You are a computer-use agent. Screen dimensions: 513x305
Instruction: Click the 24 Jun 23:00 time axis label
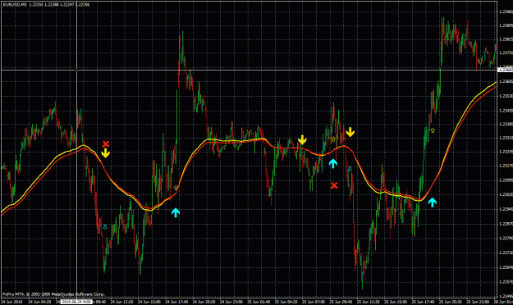231,302
